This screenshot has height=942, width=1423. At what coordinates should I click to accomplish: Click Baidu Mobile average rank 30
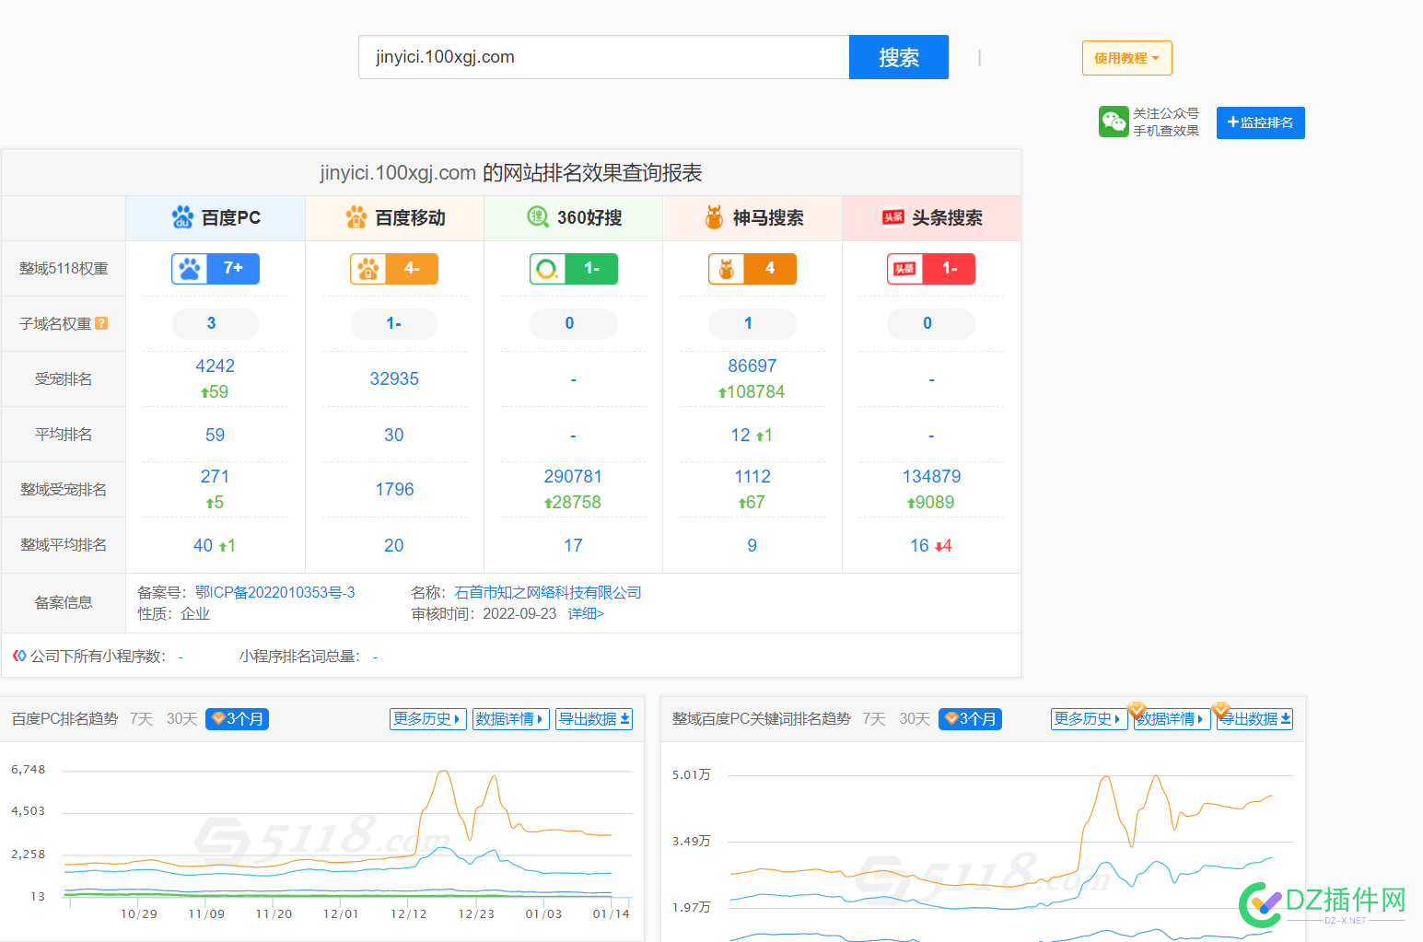pyautogui.click(x=394, y=435)
